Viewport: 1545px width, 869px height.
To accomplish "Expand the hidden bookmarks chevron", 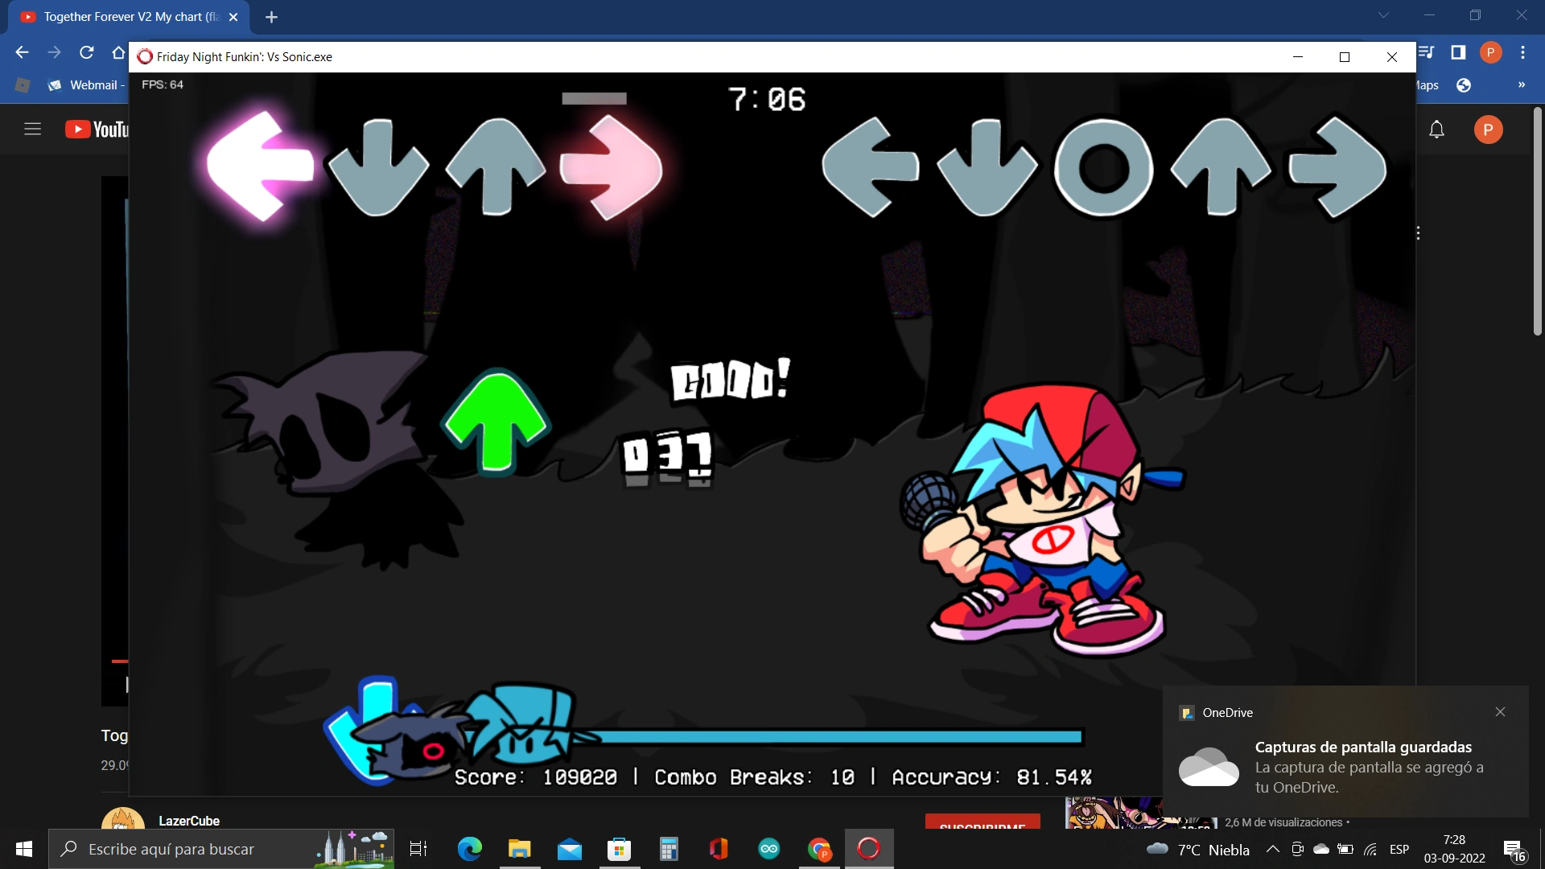I will [x=1521, y=85].
